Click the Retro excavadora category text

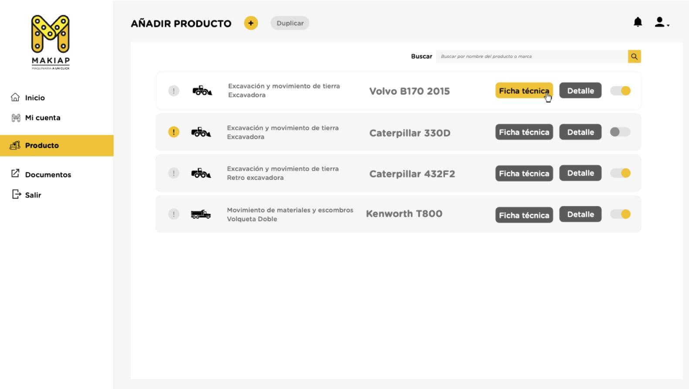pos(255,178)
